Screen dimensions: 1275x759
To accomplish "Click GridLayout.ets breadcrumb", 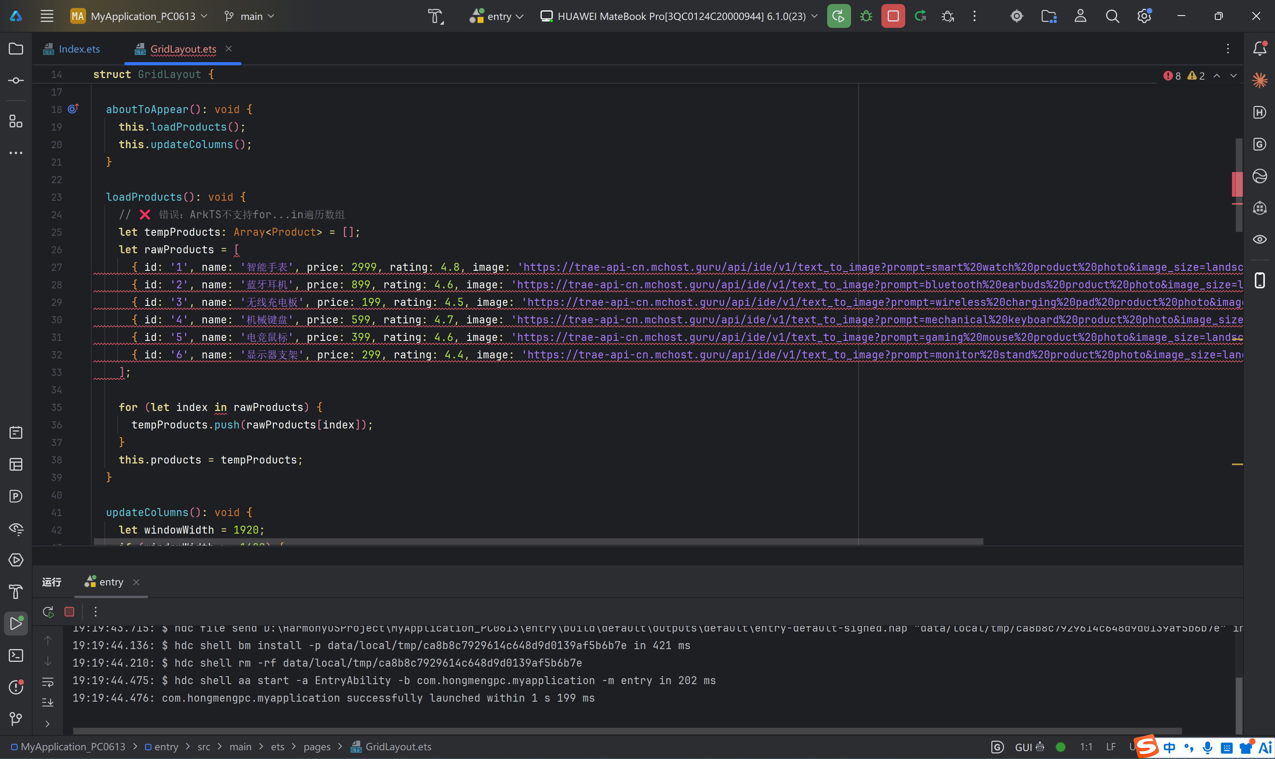I will tap(391, 747).
